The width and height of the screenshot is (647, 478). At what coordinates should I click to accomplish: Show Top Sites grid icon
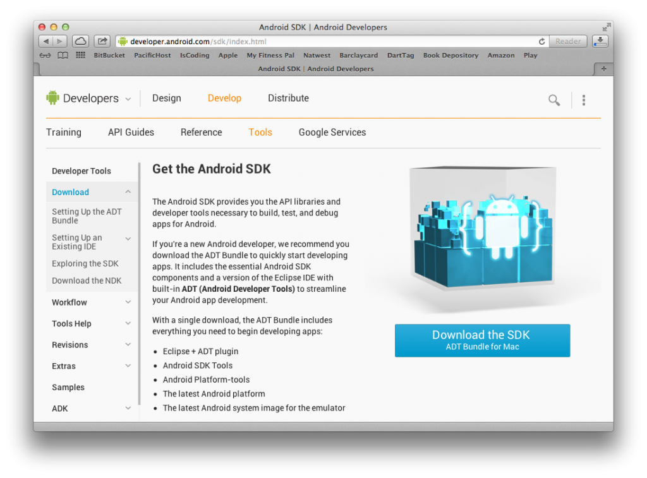pos(80,56)
